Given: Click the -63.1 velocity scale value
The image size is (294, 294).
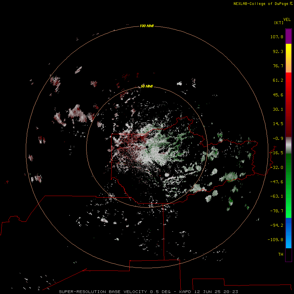Looking at the screenshot, I should (x=277, y=196).
